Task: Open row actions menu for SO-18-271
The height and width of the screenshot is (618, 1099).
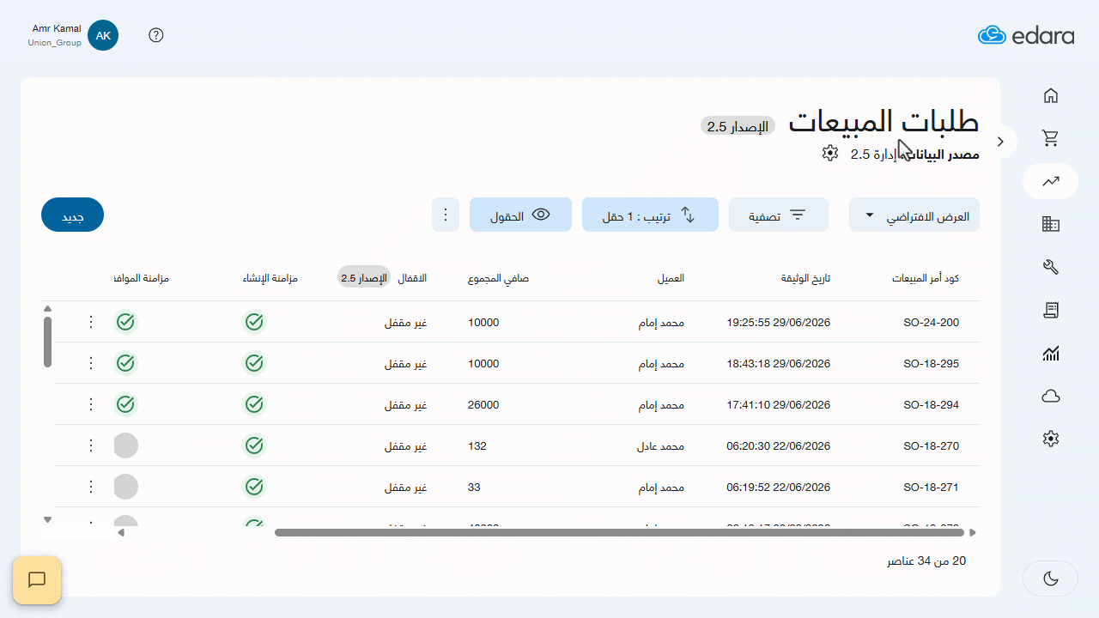Action: point(91,487)
